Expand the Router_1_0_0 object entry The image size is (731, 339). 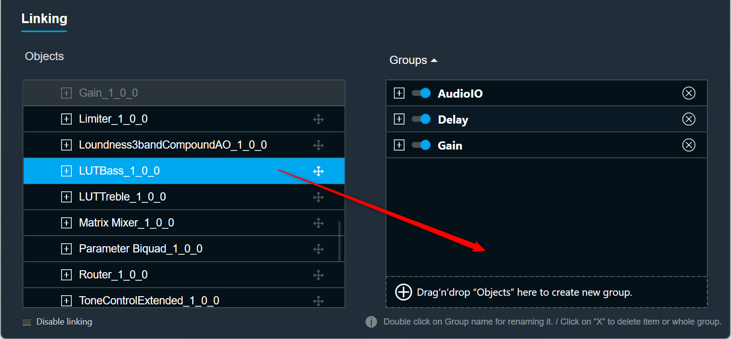pos(66,275)
